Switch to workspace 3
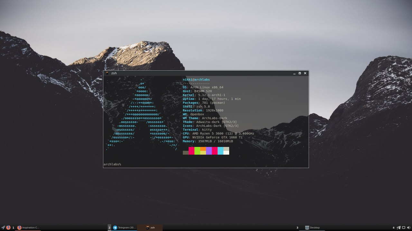This screenshot has height=231, width=412. click(297, 227)
